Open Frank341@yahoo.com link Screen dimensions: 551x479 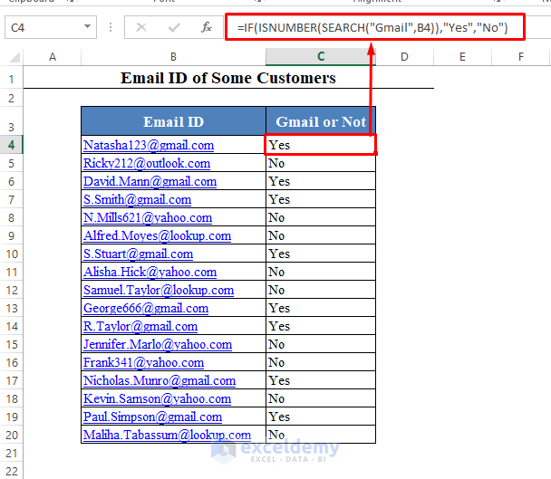coord(143,363)
